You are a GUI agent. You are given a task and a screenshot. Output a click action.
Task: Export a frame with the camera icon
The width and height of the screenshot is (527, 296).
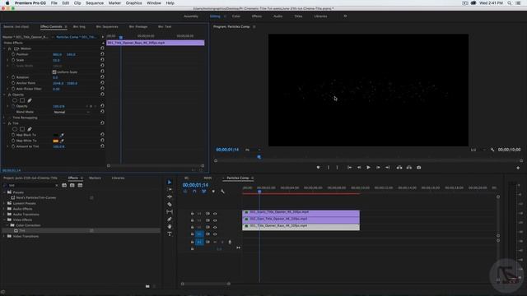pyautogui.click(x=419, y=168)
